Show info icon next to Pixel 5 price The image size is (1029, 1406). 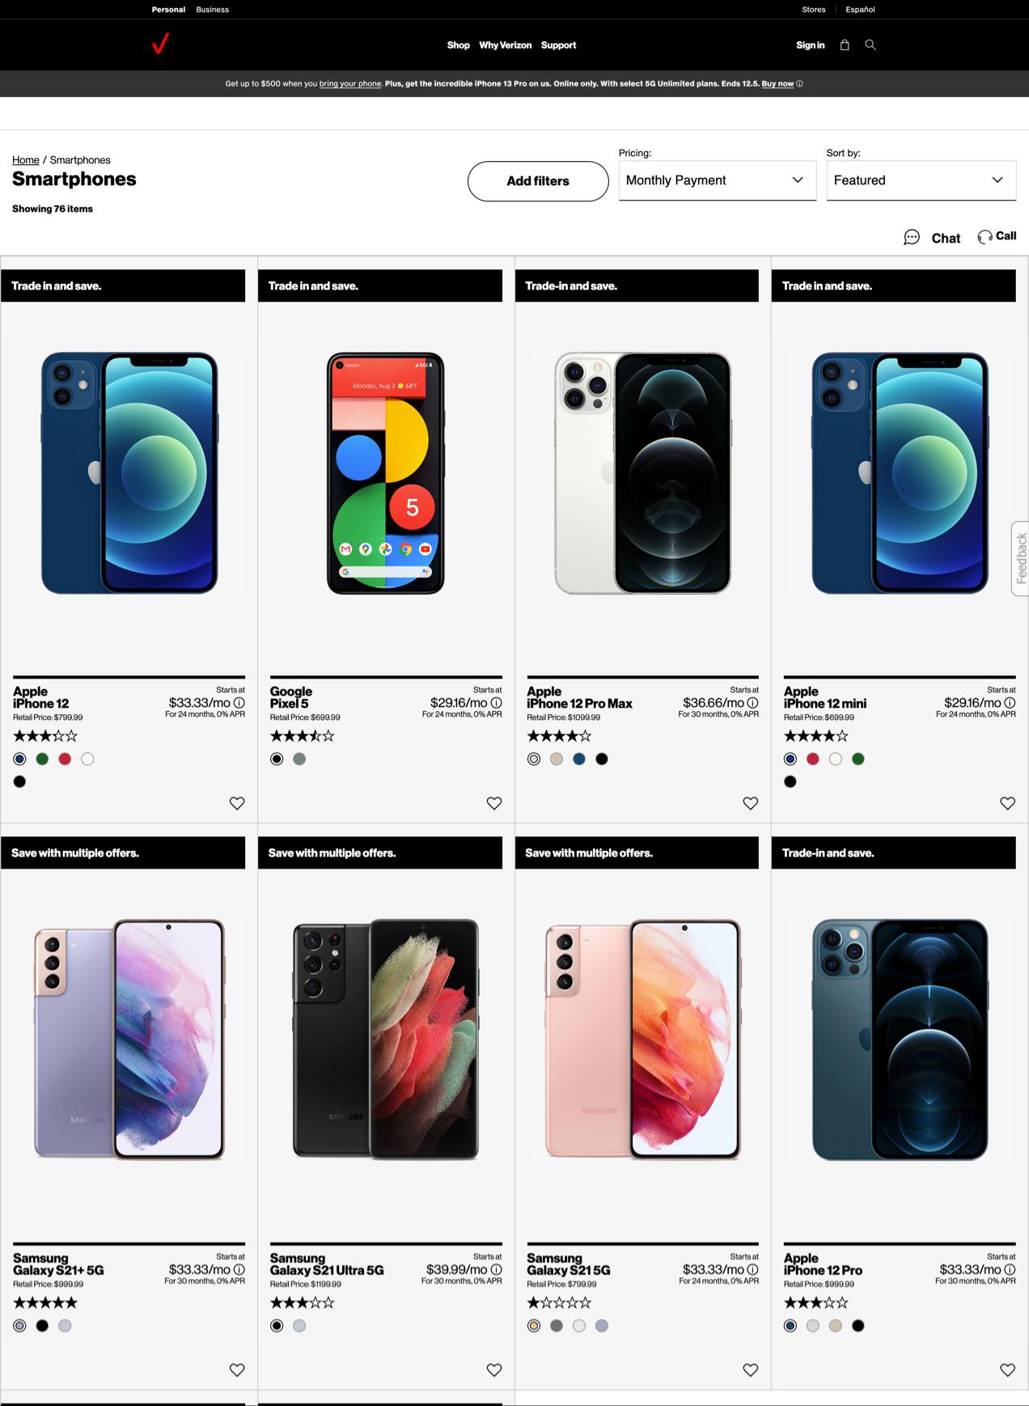click(497, 703)
